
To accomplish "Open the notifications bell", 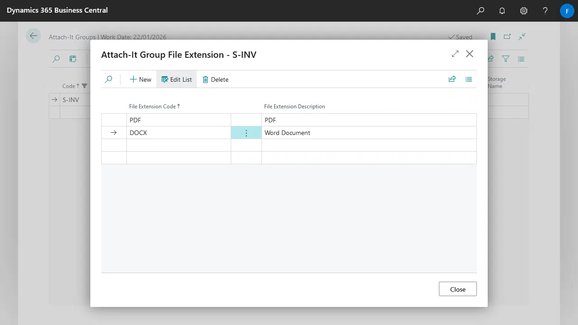I will 502,11.
